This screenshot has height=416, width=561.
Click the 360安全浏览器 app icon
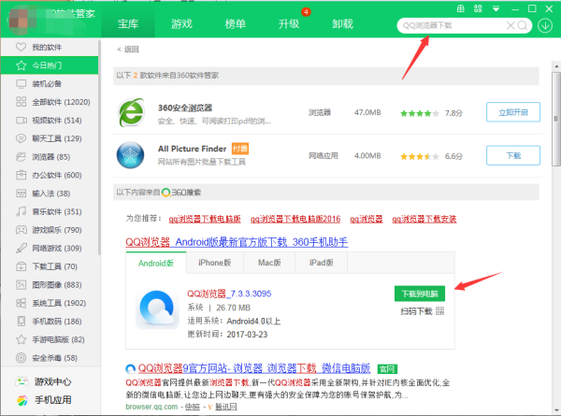click(134, 113)
